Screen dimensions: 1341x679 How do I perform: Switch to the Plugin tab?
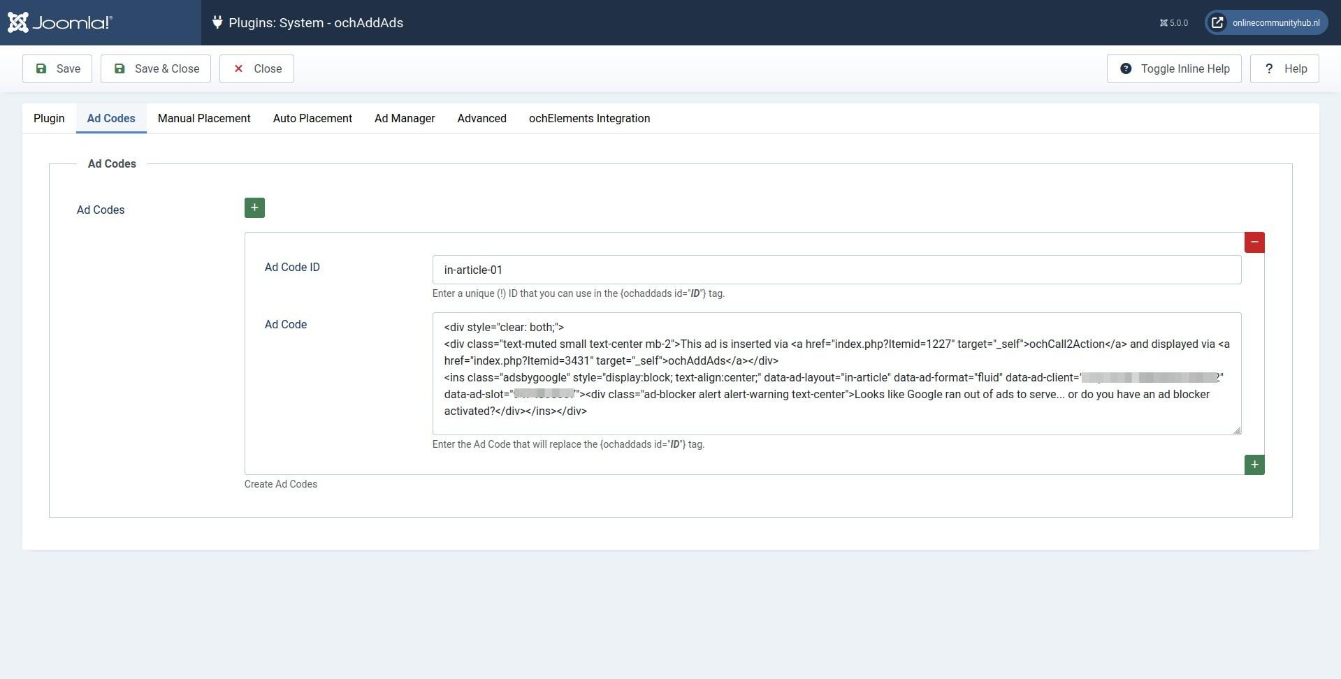pyautogui.click(x=49, y=119)
